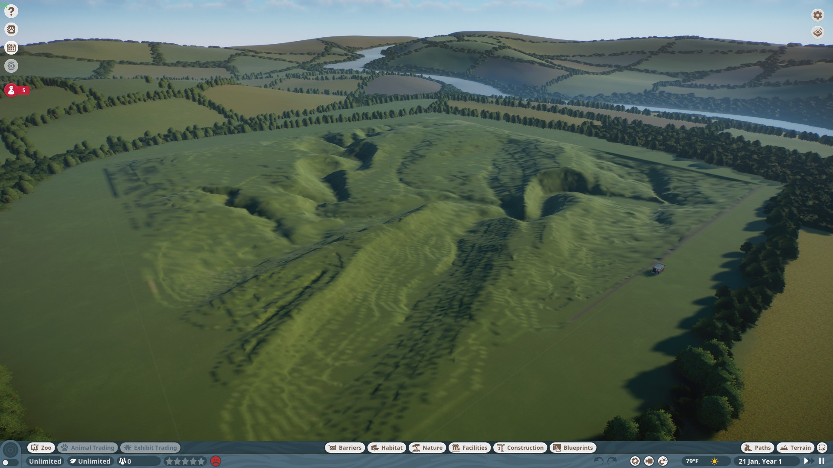Pause the game time

coord(821,461)
